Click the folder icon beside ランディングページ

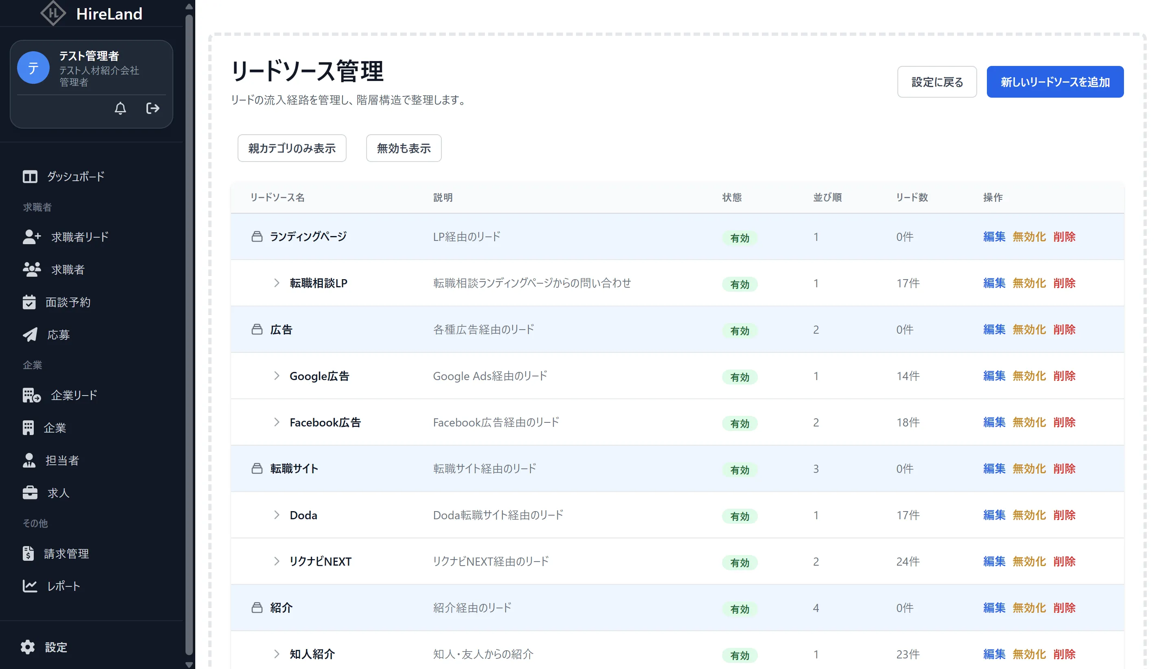coord(257,236)
